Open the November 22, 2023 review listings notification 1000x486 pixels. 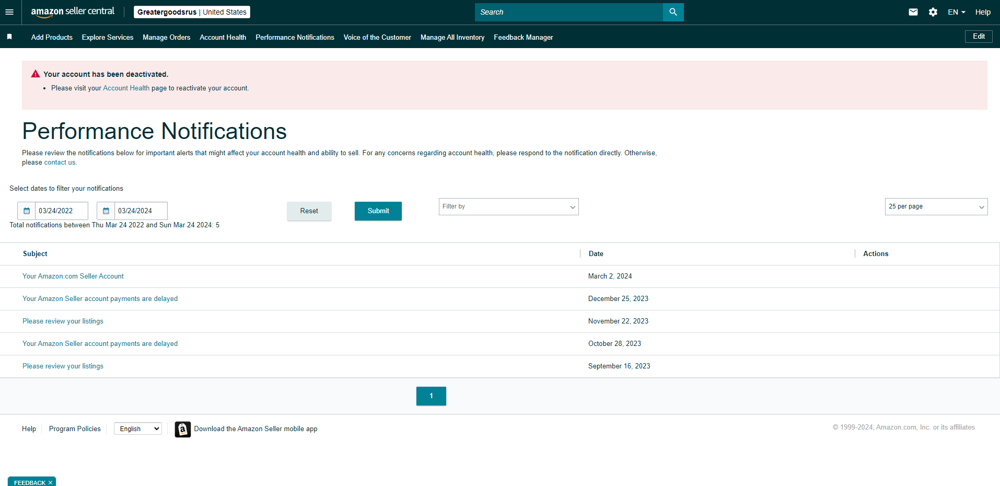pyautogui.click(x=63, y=321)
